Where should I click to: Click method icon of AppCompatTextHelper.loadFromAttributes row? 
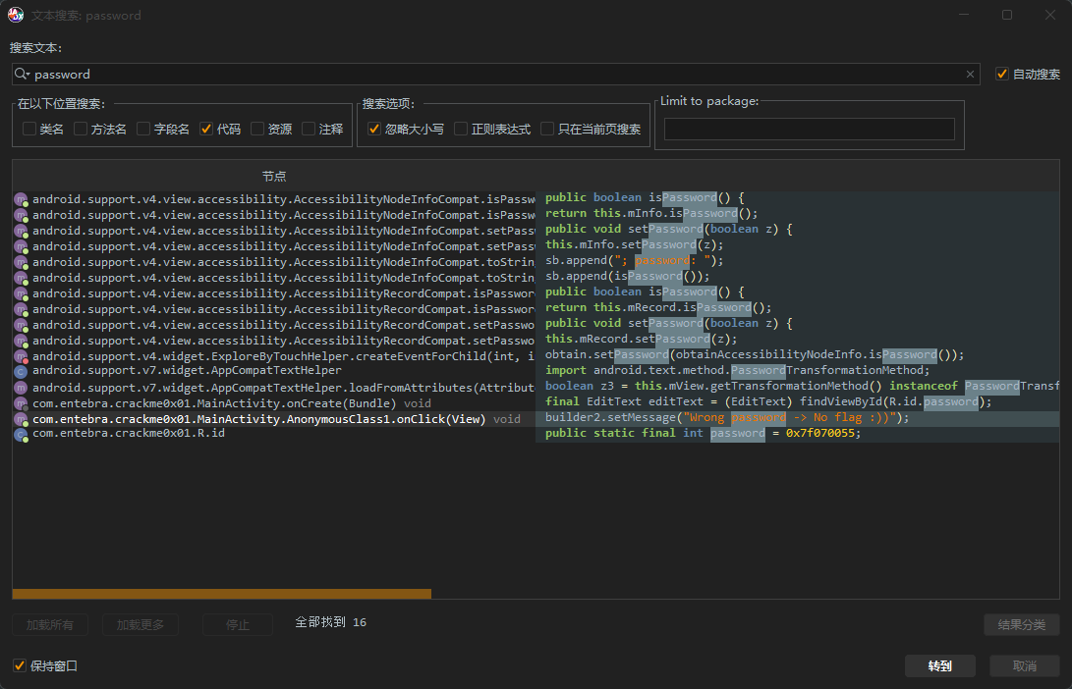click(22, 388)
